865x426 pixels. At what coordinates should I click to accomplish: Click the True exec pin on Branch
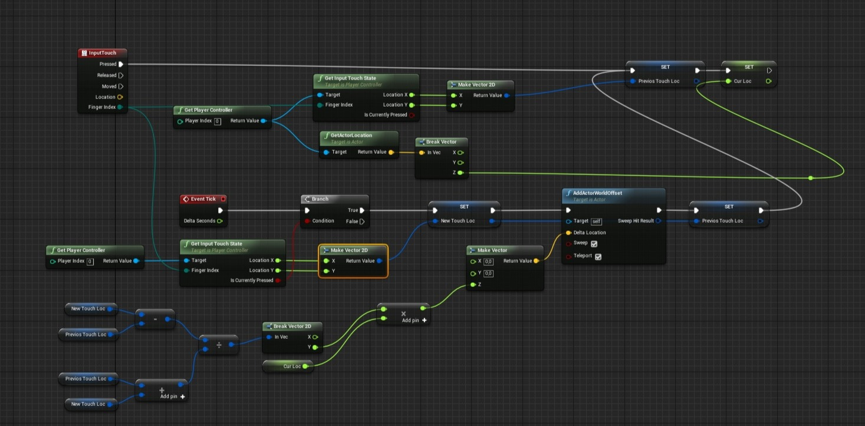(362, 210)
